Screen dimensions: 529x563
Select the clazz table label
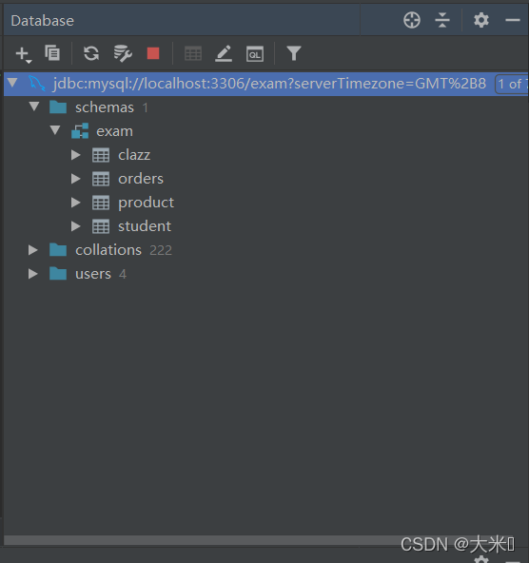point(134,155)
